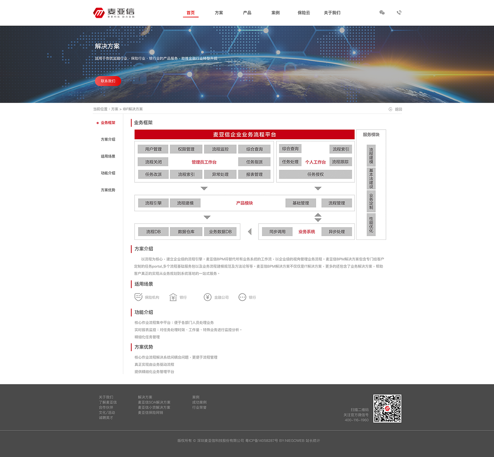
Task: Switch to the 方案优势 sidebar section
Action: pyautogui.click(x=108, y=190)
